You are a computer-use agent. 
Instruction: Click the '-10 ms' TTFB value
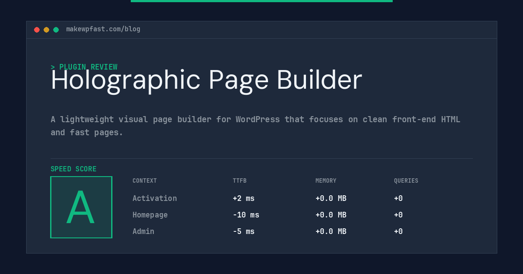(246, 215)
